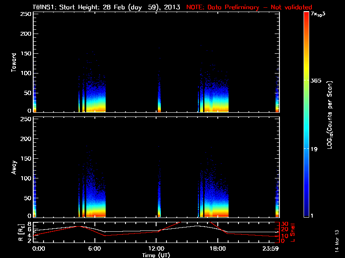Click the TWINS1 Start Height plot title
This screenshot has width=345, height=258.
[107, 7]
